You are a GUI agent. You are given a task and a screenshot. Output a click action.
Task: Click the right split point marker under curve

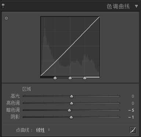tap(85, 78)
